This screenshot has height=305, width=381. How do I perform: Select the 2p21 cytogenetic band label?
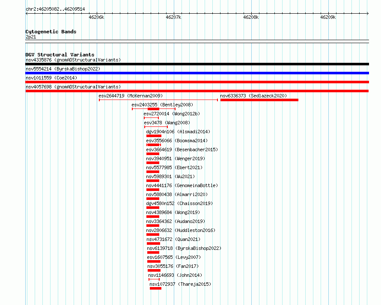(31, 37)
